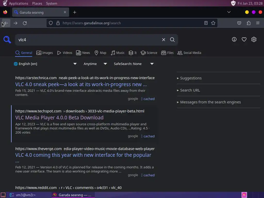Click the arstechnica.com result URL

tap(85, 78)
